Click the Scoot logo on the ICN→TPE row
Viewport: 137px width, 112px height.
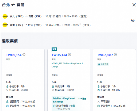pyautogui.click(x=5, y=25)
